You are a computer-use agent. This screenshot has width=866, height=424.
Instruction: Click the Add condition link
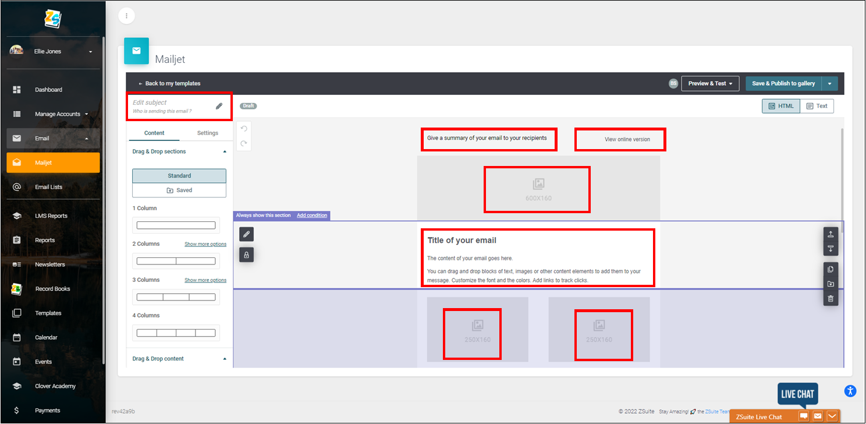pos(312,215)
